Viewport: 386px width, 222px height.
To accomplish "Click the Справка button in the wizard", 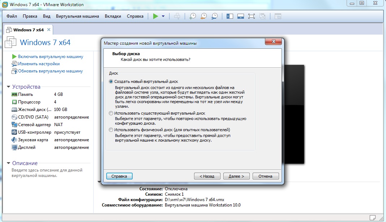I will pos(119,176).
